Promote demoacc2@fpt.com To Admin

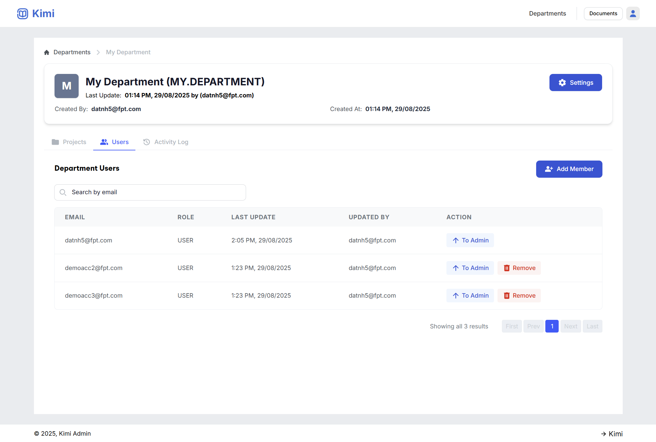tap(470, 268)
